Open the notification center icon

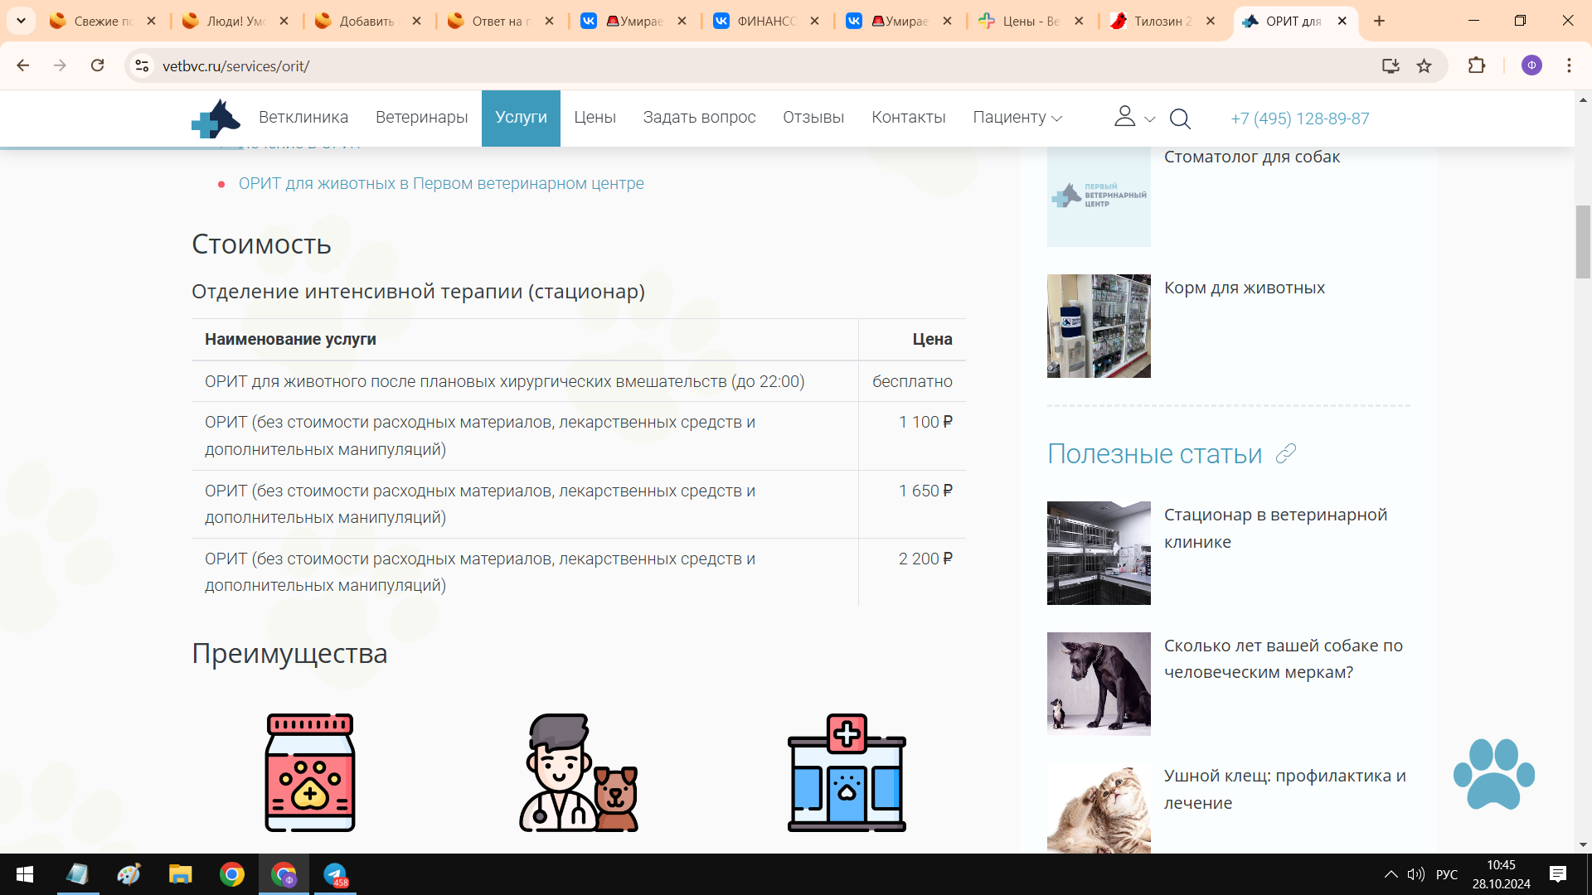point(1557,874)
